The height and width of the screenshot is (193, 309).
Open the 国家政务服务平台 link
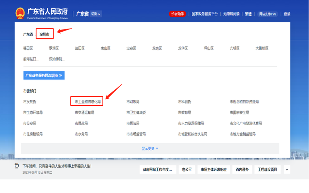[205, 14]
